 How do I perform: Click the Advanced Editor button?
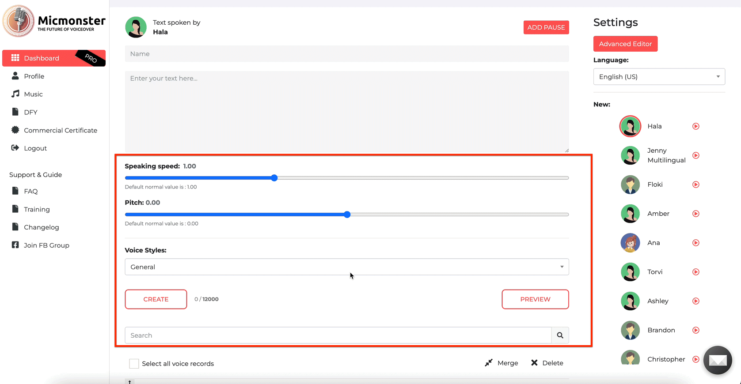coord(625,44)
